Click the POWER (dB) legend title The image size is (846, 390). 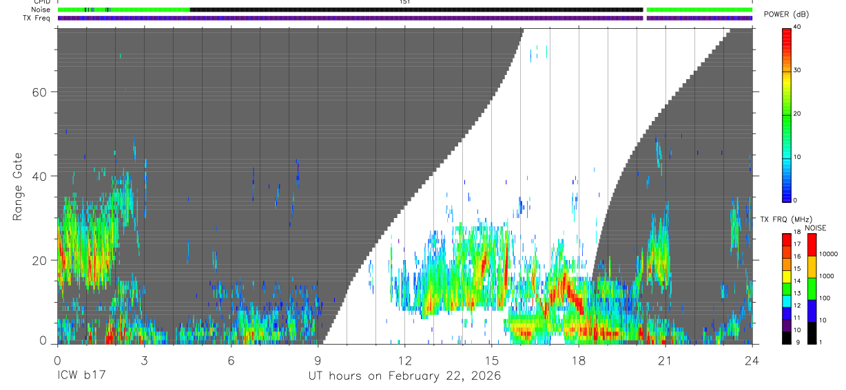point(785,14)
